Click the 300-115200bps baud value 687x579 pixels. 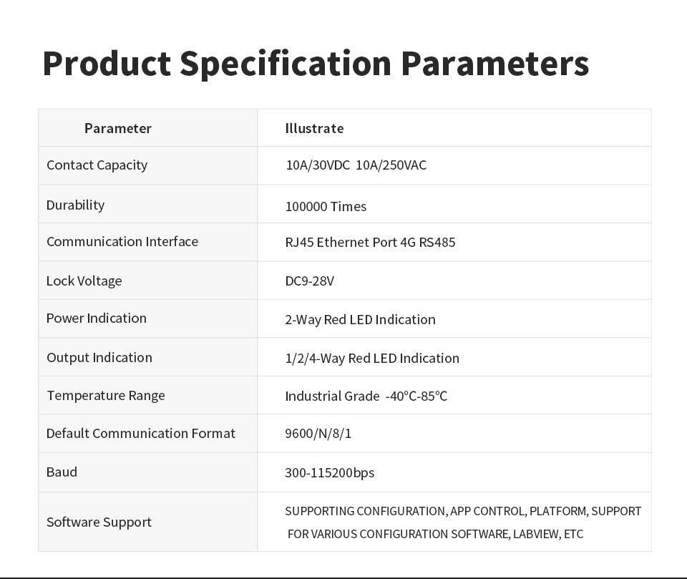point(329,473)
